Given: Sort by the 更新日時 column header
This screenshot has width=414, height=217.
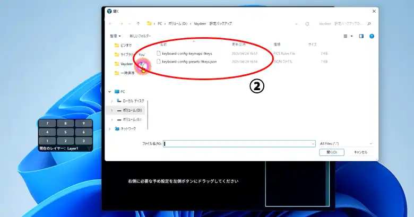Looking at the screenshot, I should pyautogui.click(x=238, y=45).
